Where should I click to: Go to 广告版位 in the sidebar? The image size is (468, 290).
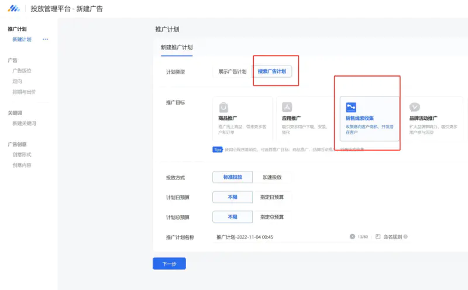(22, 71)
